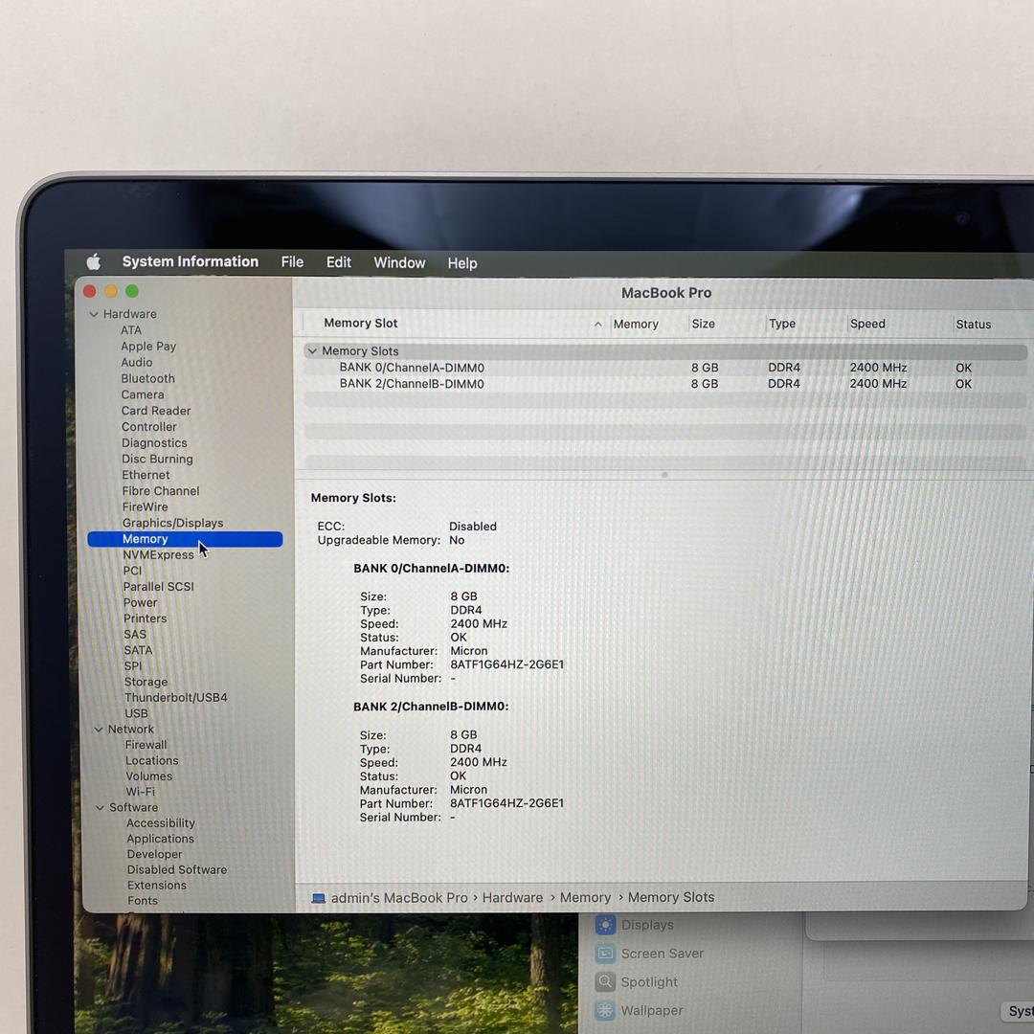Click admin's MacBook Pro in path bar
Viewport: 1034px width, 1034px height.
(399, 898)
